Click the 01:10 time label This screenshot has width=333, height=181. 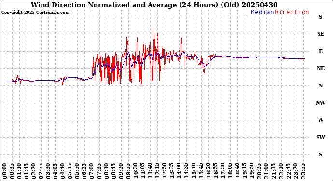tap(19, 171)
